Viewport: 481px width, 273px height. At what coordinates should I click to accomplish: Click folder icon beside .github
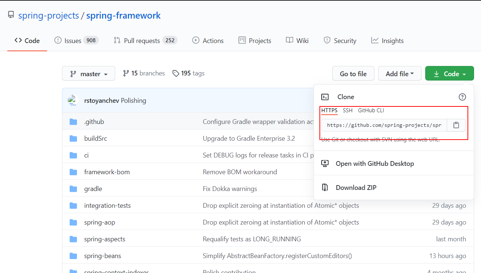click(73, 122)
